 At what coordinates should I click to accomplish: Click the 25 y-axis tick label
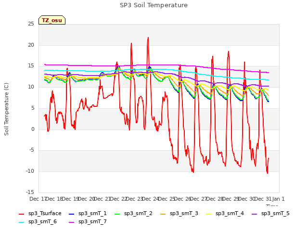31,24
